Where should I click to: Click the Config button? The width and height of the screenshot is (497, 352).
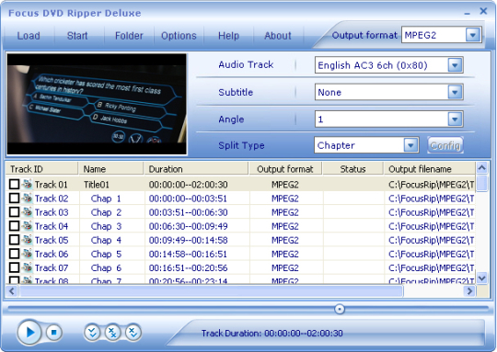click(x=445, y=145)
